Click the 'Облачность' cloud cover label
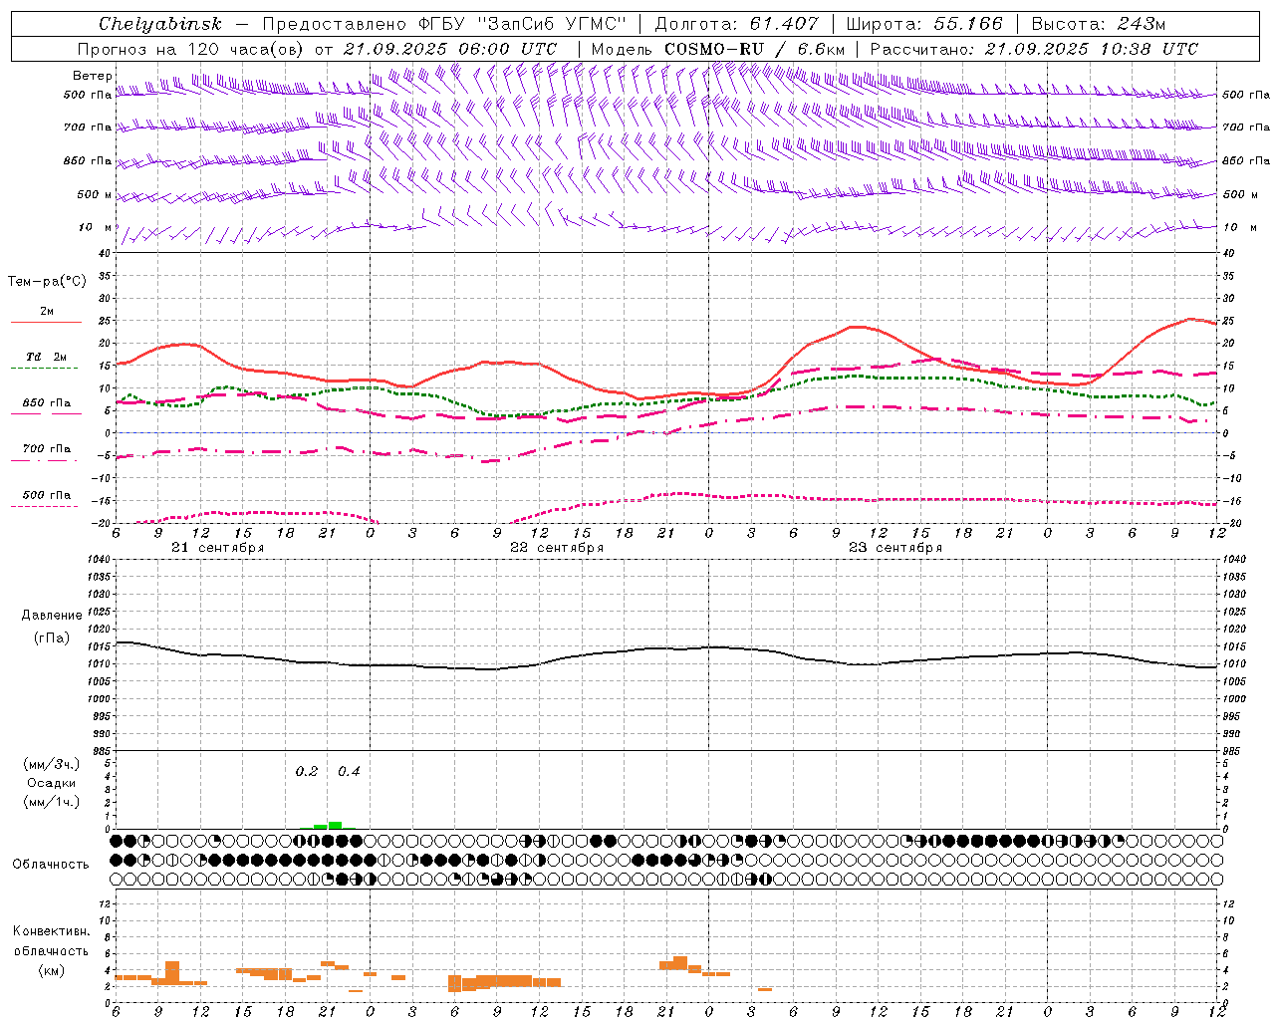 [51, 865]
